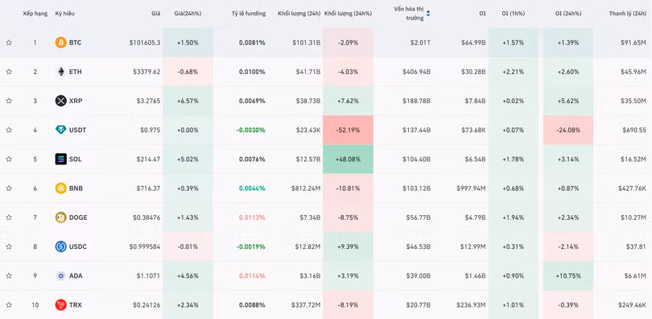Sort by Xếp hạng column header

tap(35, 14)
